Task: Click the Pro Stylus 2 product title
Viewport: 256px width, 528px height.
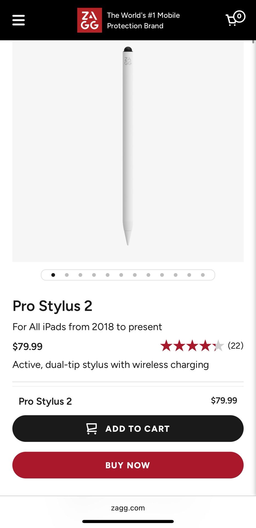Action: pos(52,306)
